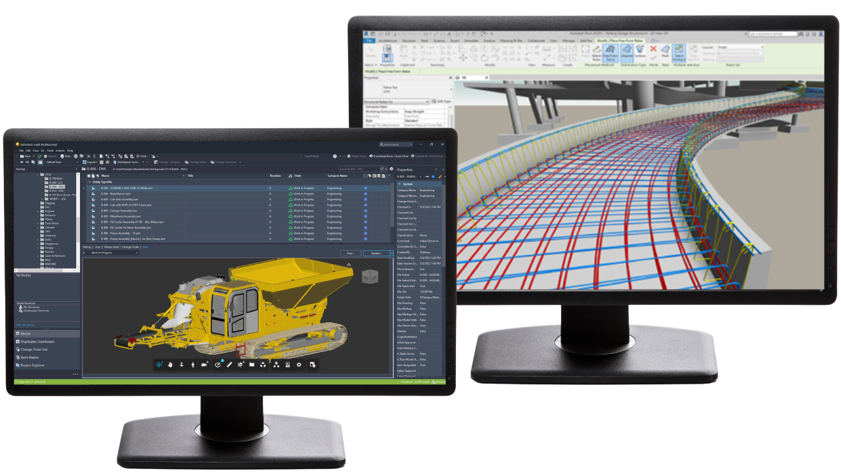
Task: Open the Layout Single dropdown in Revit
Action: (x=740, y=47)
